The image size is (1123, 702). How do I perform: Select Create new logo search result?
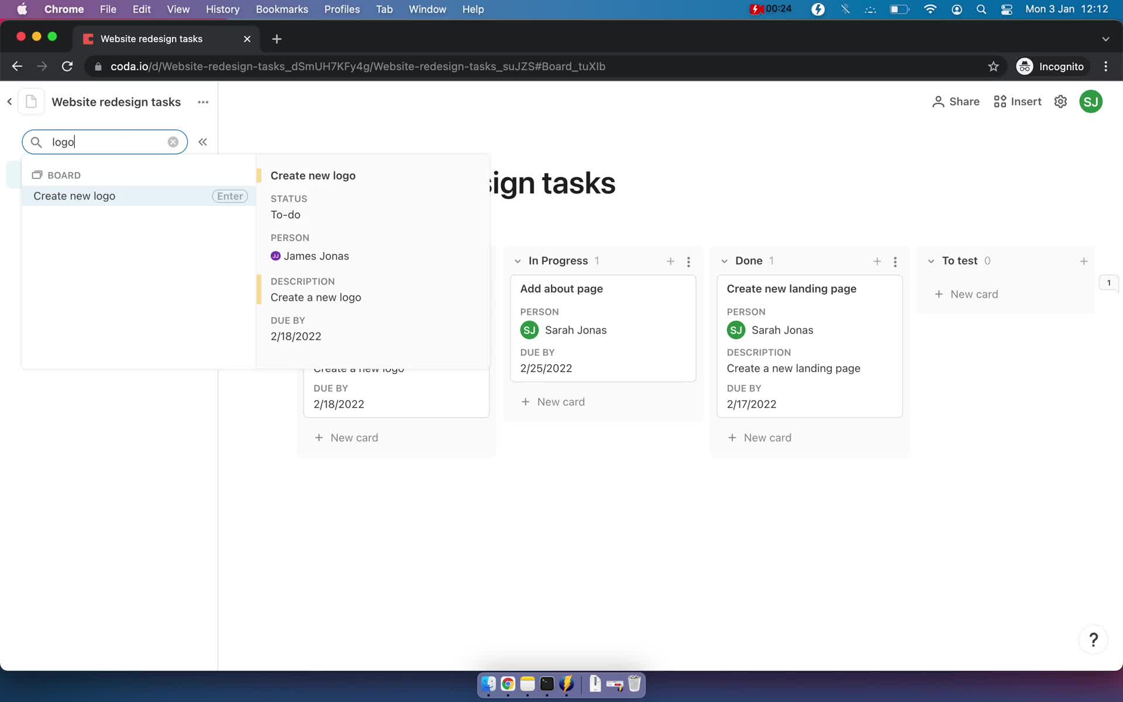(139, 196)
